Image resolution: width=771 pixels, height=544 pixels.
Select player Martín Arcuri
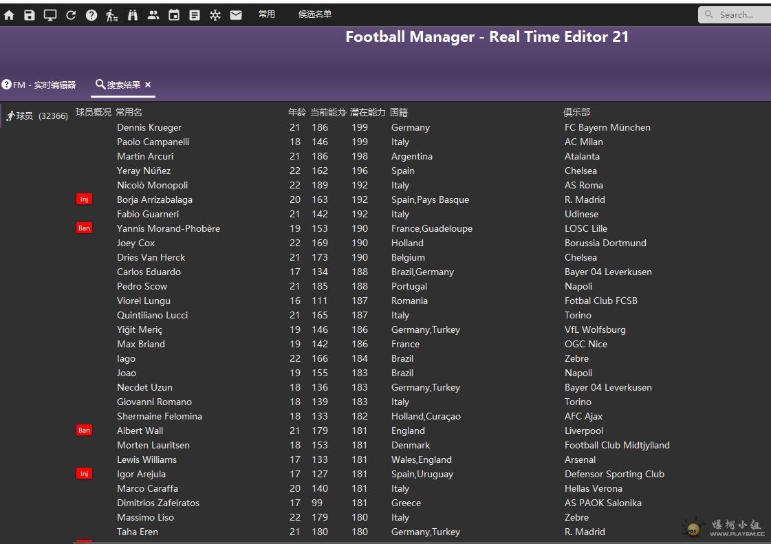(145, 156)
